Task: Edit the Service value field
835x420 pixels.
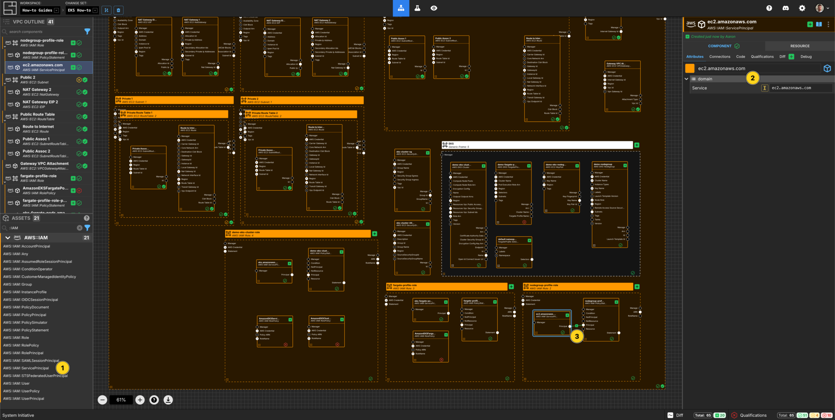Action: pyautogui.click(x=801, y=88)
